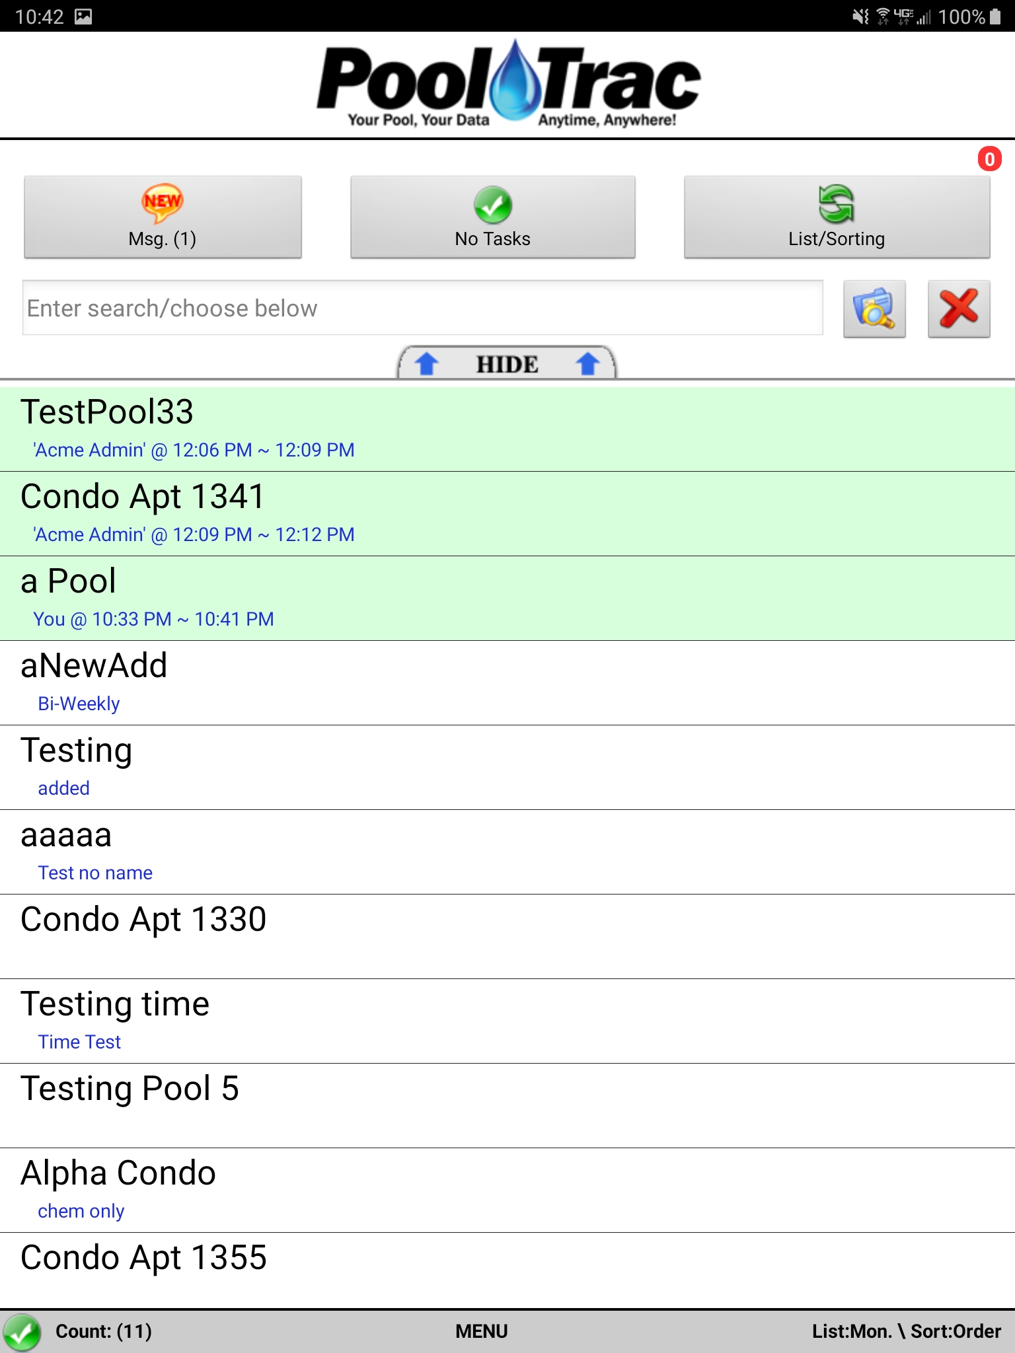Open the MENU in the bottom bar

click(x=481, y=1331)
